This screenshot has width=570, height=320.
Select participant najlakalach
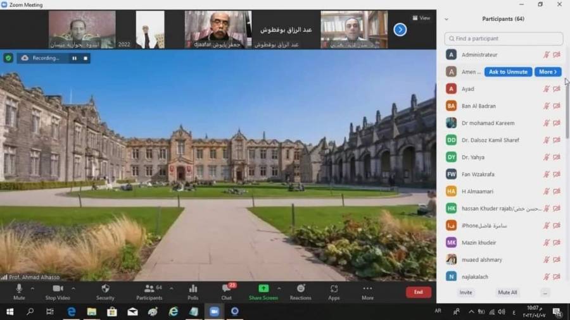503,276
